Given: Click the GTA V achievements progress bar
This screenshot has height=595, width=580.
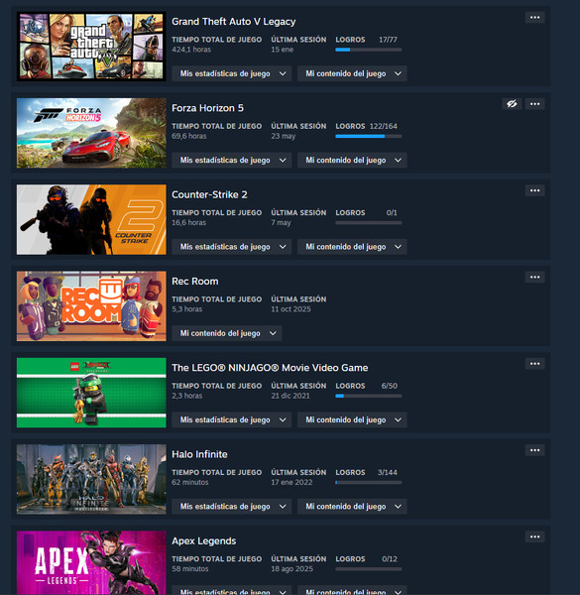Looking at the screenshot, I should coord(369,50).
